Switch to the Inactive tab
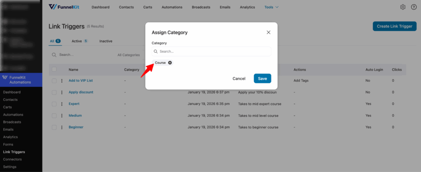Viewport: 421px width, 172px height. 106,41
